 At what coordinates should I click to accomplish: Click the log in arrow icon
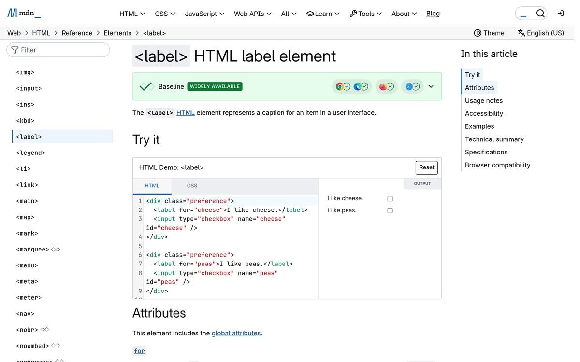coord(561,14)
